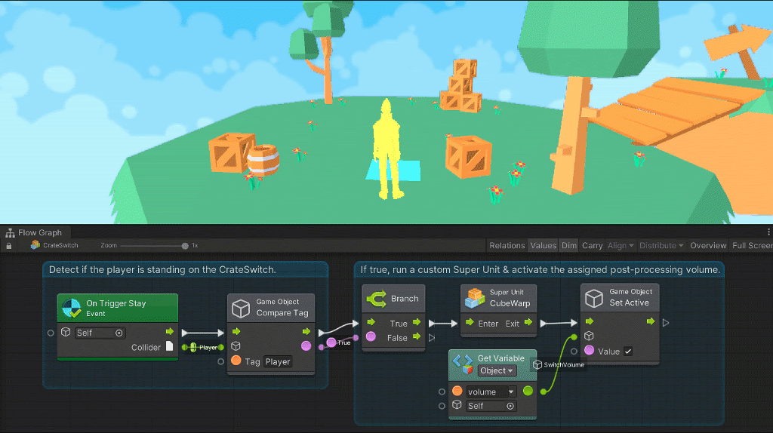The height and width of the screenshot is (433, 773).
Task: Click the Compare Tag cube icon
Action: pyautogui.click(x=241, y=309)
